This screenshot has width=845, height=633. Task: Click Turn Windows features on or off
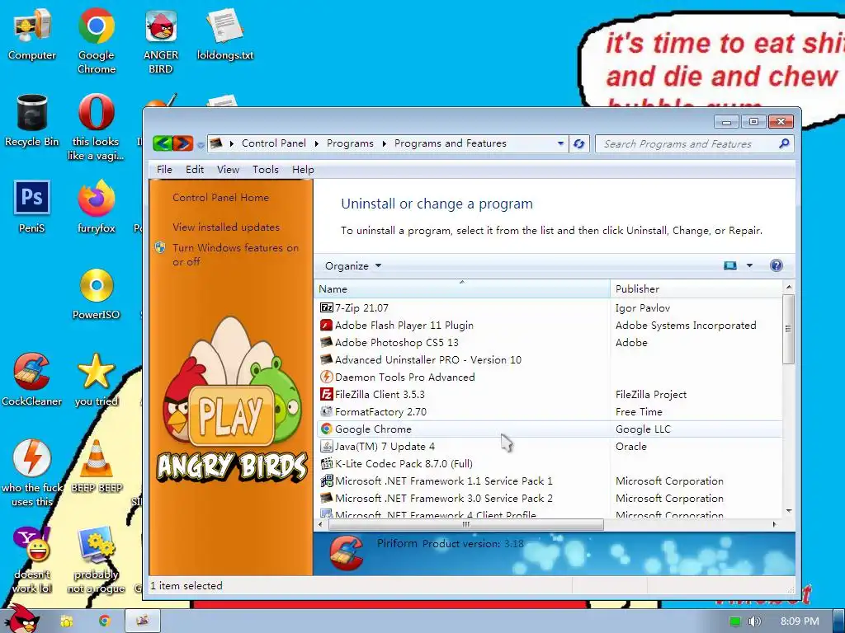tap(235, 255)
